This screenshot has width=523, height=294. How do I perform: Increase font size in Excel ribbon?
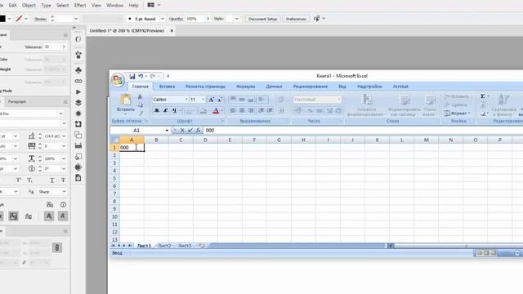point(211,100)
